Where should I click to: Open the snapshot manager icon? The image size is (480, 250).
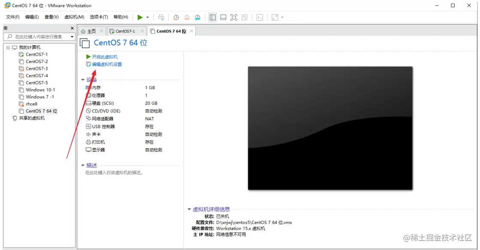197,18
